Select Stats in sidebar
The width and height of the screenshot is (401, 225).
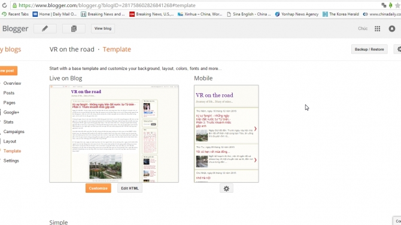8,122
